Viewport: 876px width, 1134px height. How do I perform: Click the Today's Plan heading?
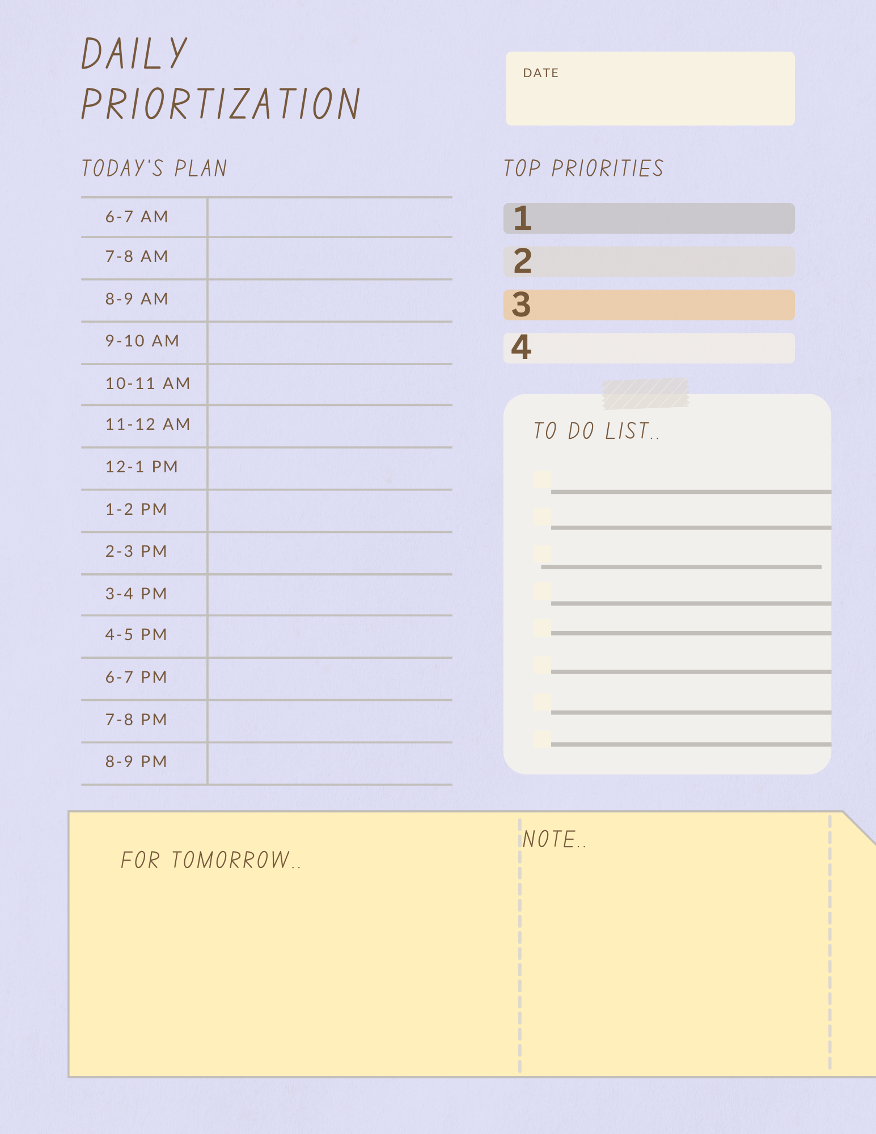click(154, 168)
